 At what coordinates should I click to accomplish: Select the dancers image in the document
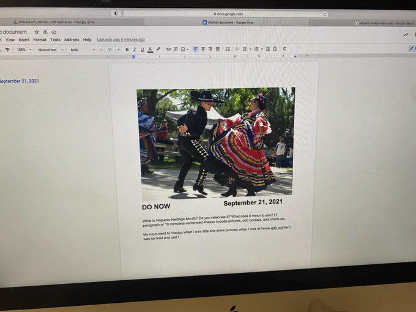point(216,143)
